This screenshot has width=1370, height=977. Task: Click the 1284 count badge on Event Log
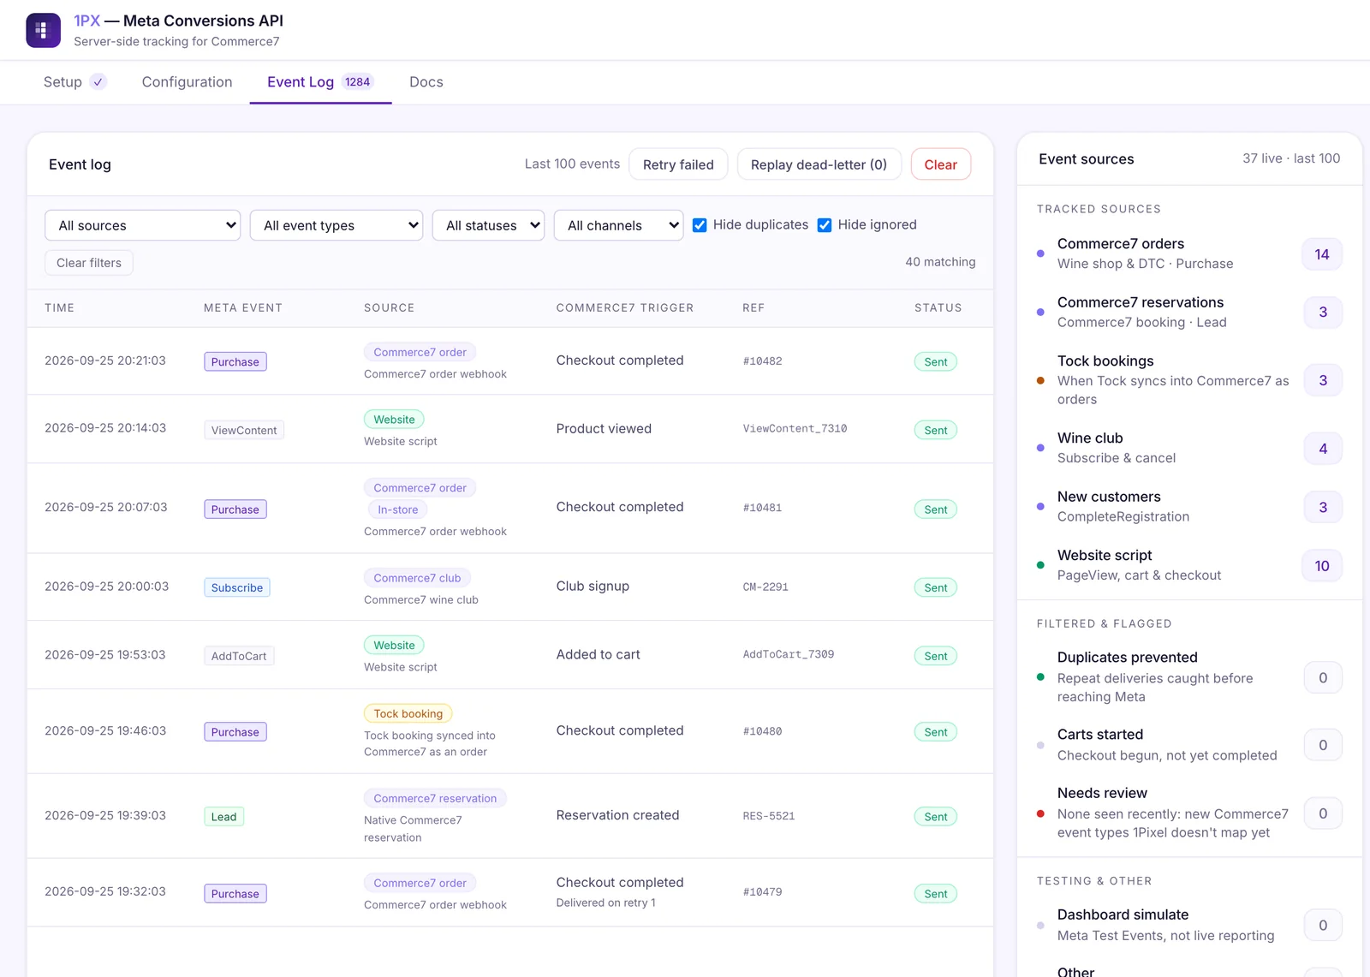coord(358,82)
